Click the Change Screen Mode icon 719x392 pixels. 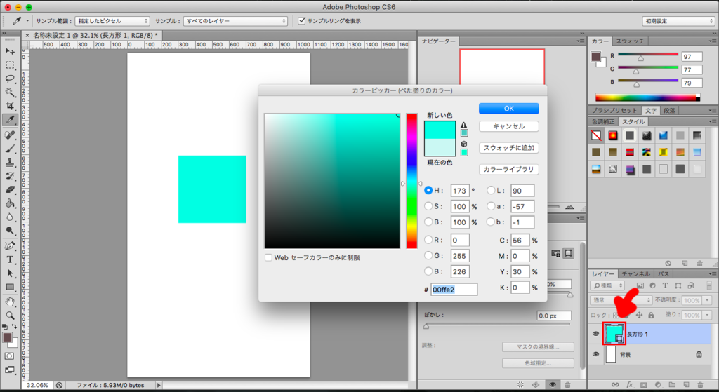9,370
